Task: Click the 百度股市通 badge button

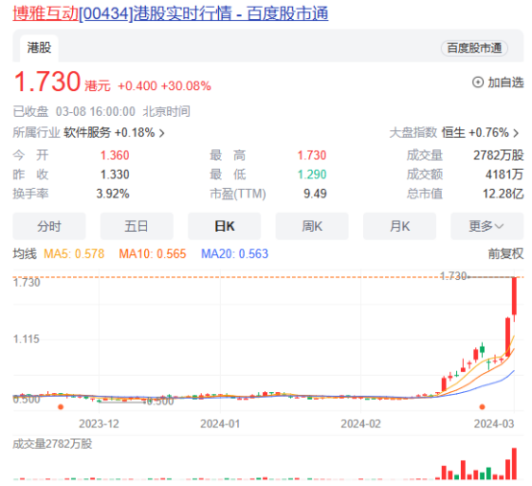Action: tap(474, 48)
